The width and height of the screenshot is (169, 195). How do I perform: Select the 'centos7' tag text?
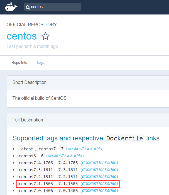point(47,149)
